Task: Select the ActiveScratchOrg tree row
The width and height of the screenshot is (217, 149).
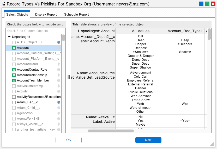Action: (x=33, y=86)
